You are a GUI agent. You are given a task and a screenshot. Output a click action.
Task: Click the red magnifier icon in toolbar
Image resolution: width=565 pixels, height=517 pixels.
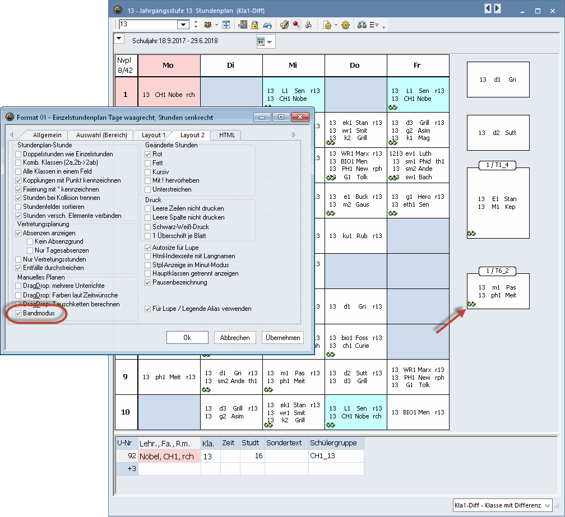click(296, 25)
